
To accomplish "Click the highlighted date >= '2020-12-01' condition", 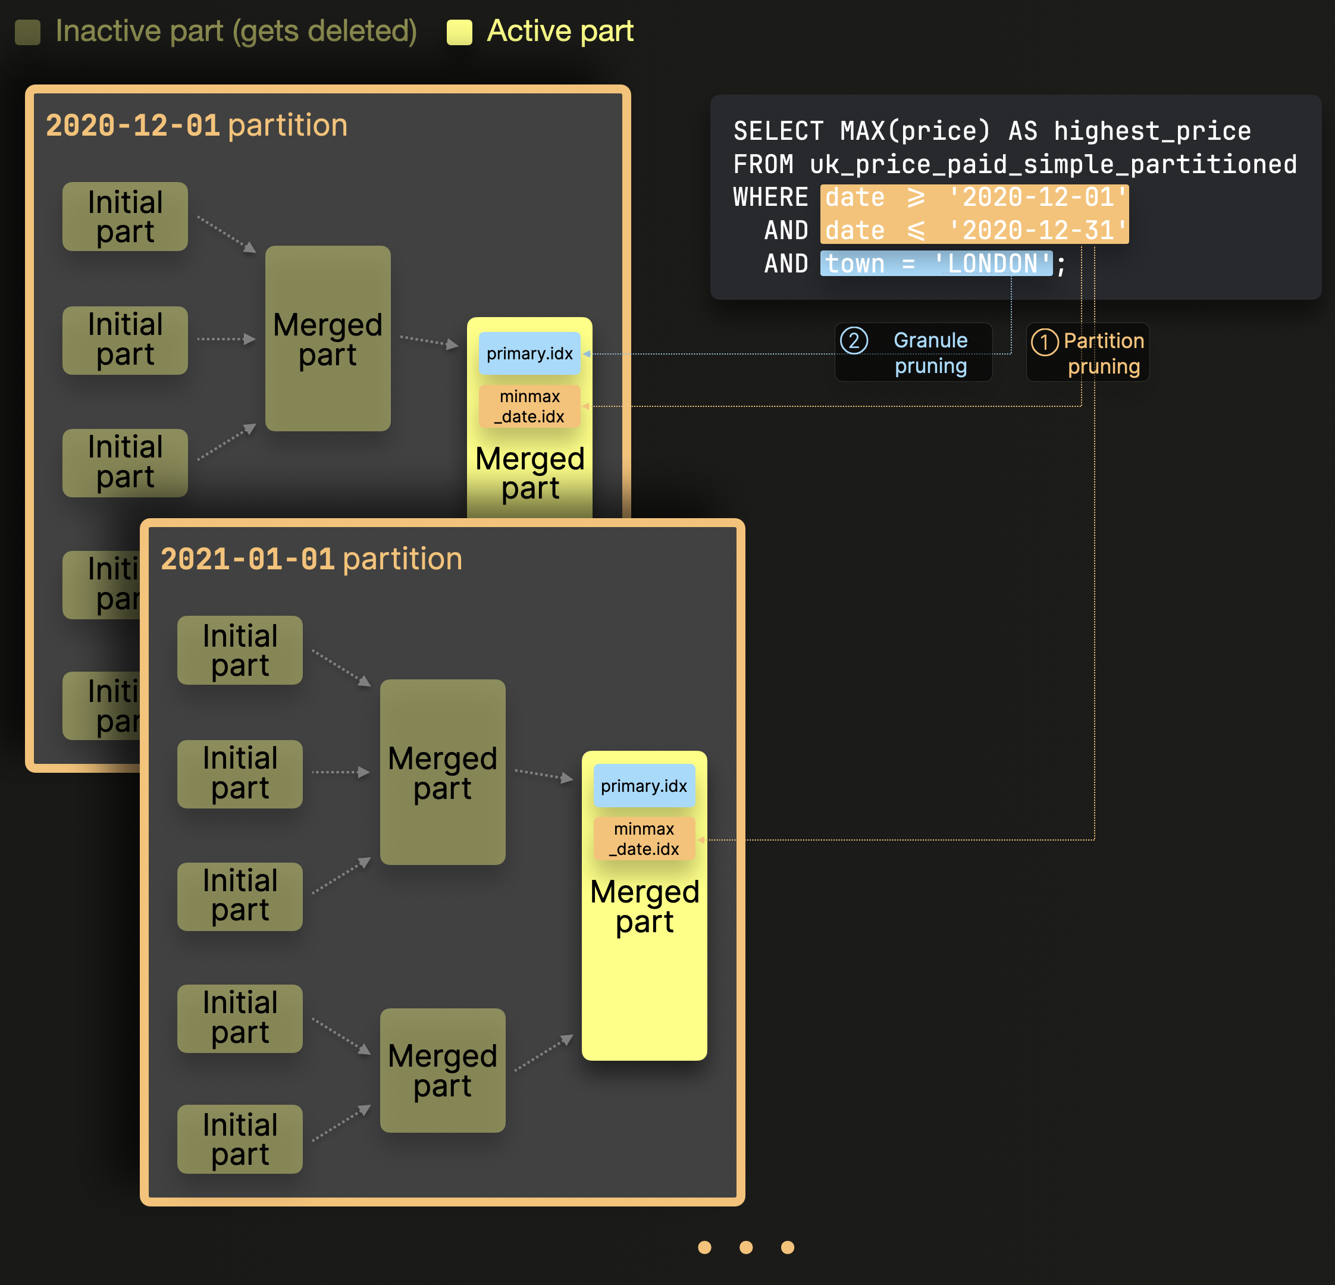I will pos(973,198).
